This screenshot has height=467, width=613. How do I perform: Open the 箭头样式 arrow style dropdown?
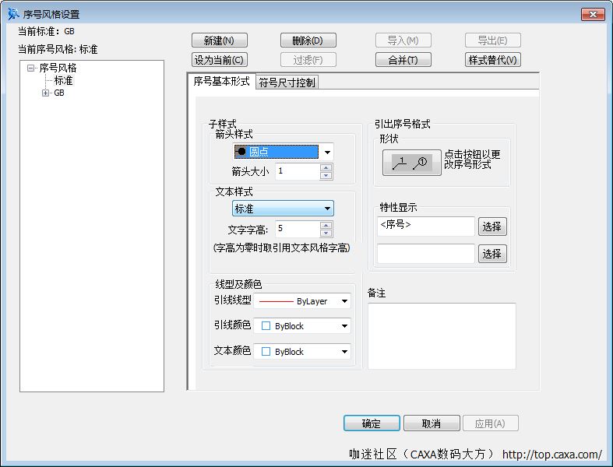click(x=327, y=153)
